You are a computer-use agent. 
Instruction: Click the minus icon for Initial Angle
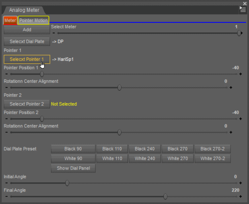point(6,183)
